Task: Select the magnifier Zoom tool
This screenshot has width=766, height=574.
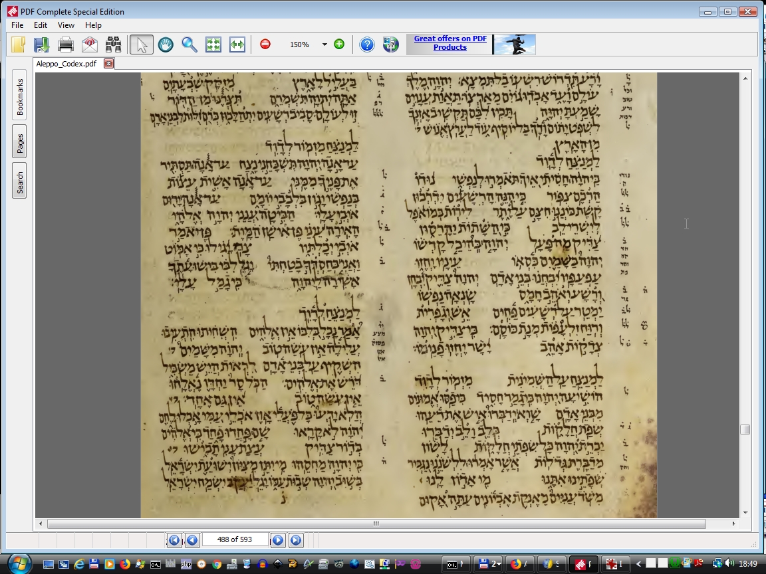Action: (x=190, y=45)
